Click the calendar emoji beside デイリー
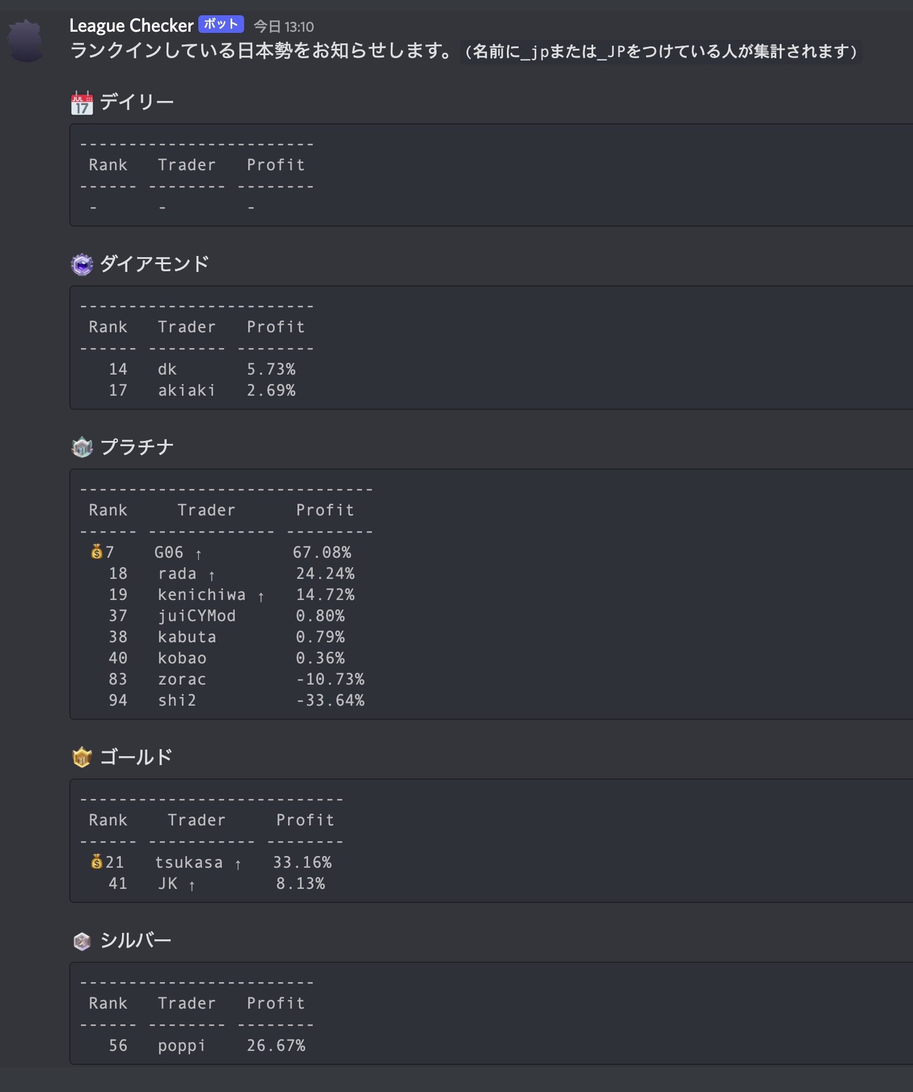The image size is (913, 1092). (82, 103)
